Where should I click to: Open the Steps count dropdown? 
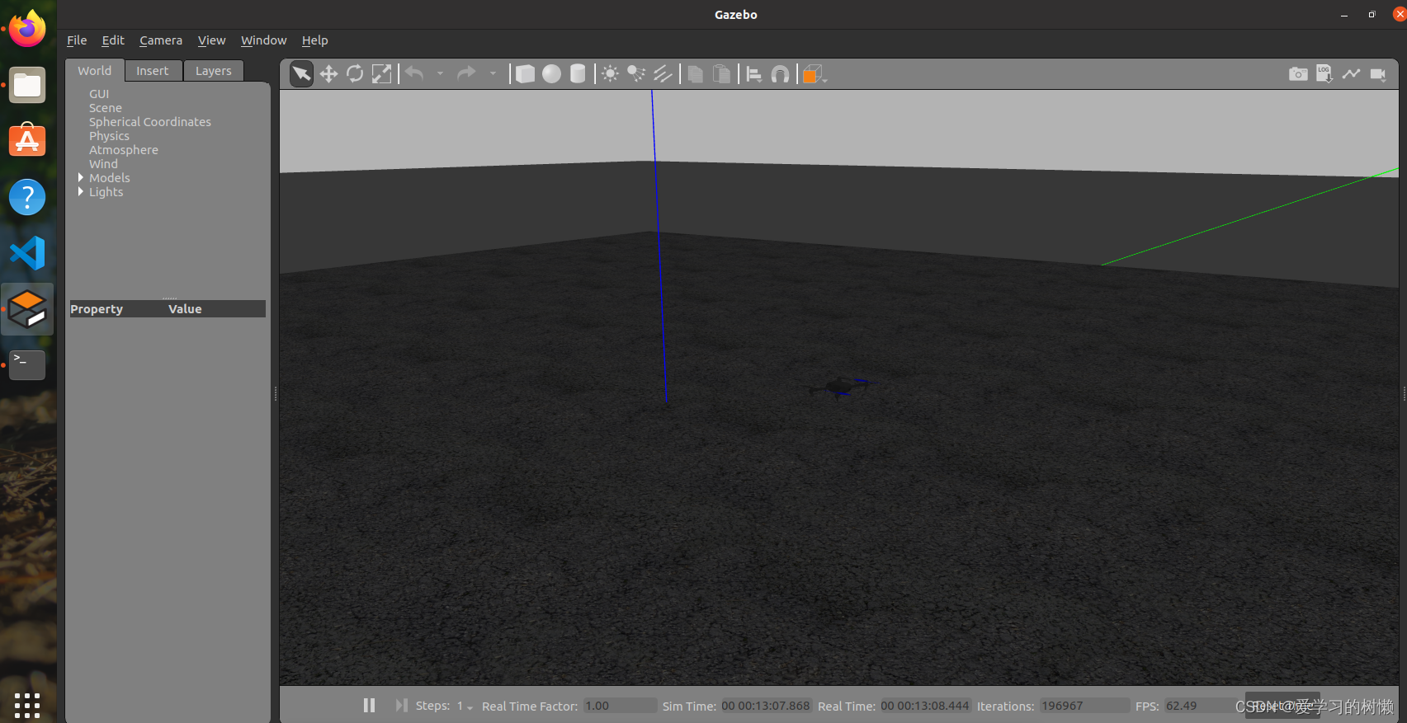pyautogui.click(x=465, y=707)
